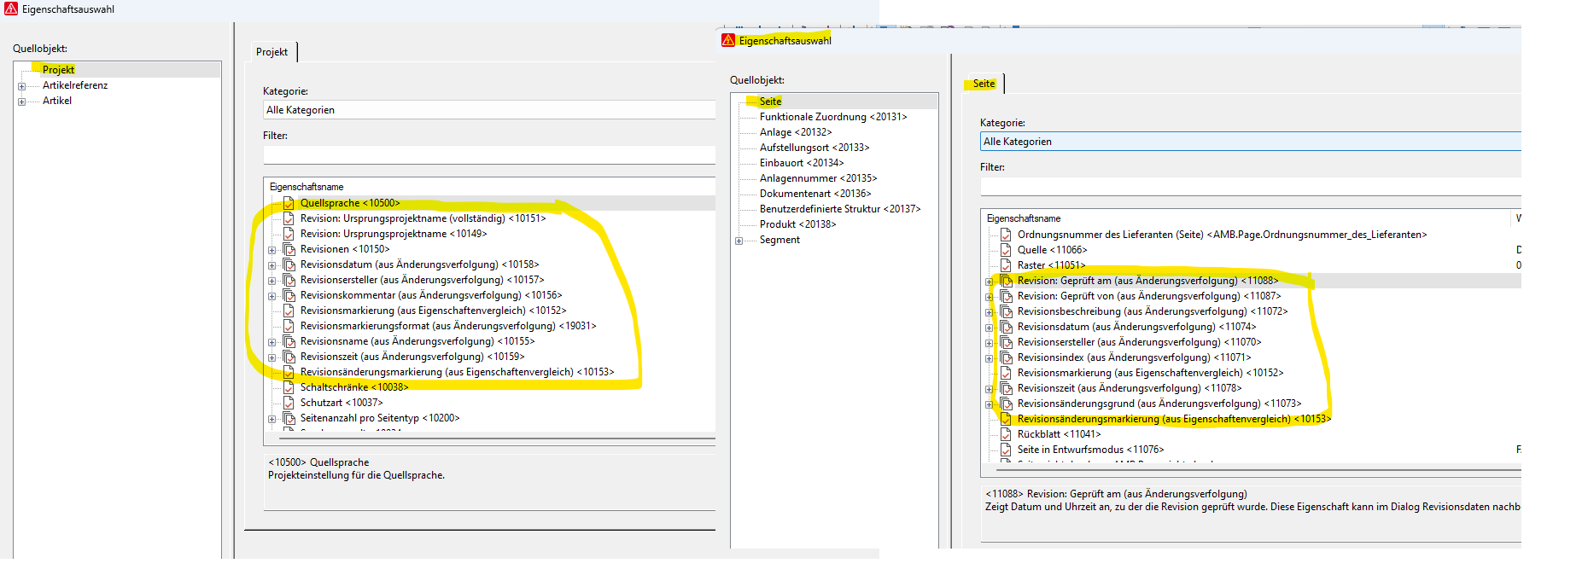Focus the Filter field in Seite window
This screenshot has width=1588, height=575.
(x=1251, y=186)
